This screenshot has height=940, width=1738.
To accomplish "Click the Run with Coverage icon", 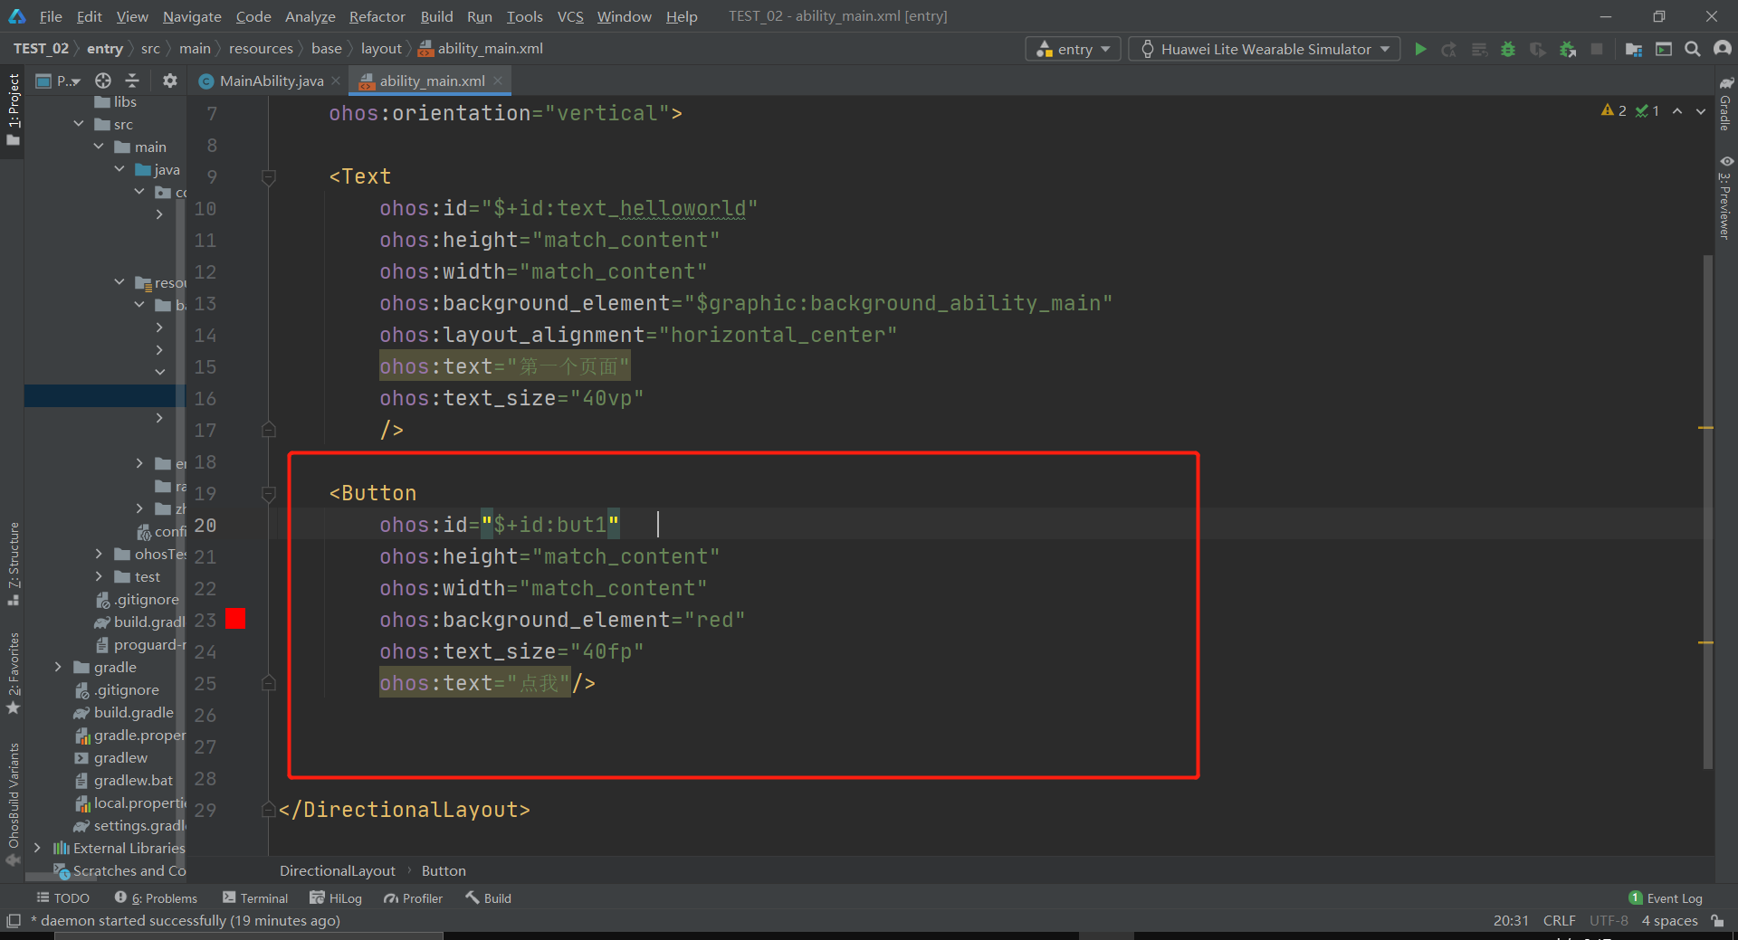I will [1537, 49].
